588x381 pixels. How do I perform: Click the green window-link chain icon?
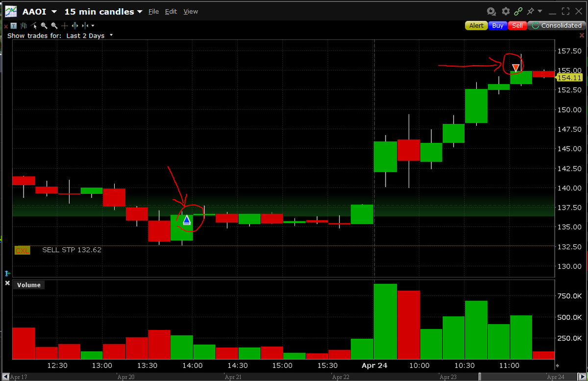point(518,11)
